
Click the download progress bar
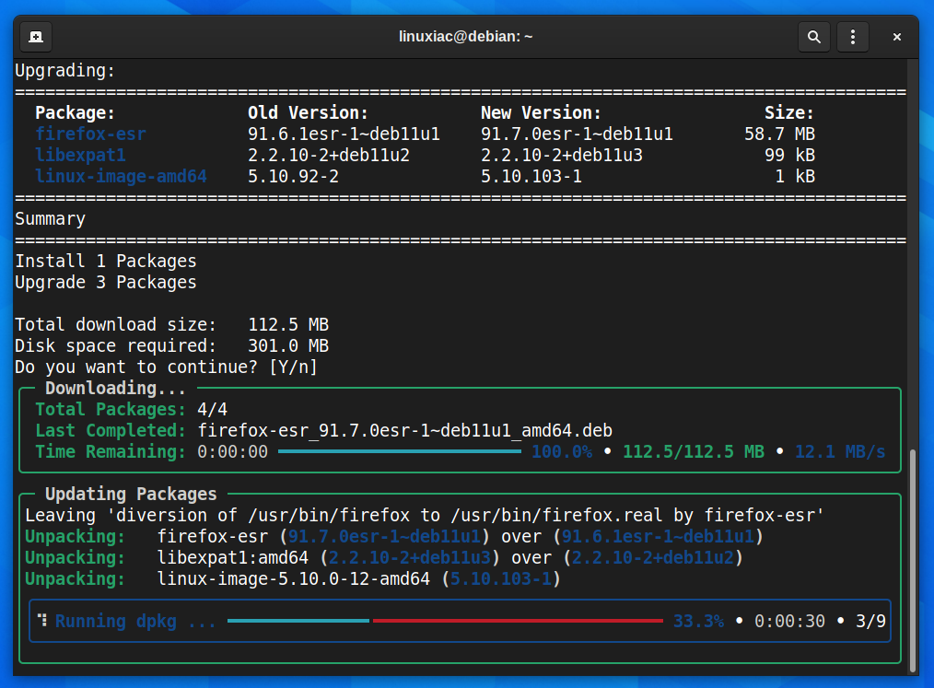tap(399, 451)
